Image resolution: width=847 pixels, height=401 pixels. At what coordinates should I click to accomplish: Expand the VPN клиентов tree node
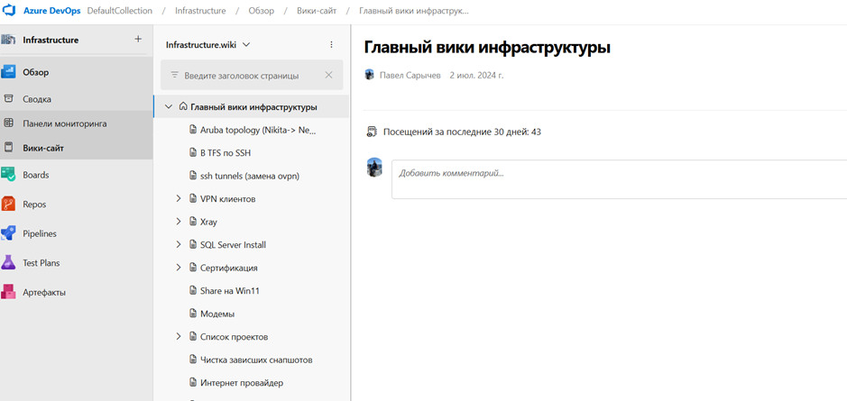click(179, 198)
